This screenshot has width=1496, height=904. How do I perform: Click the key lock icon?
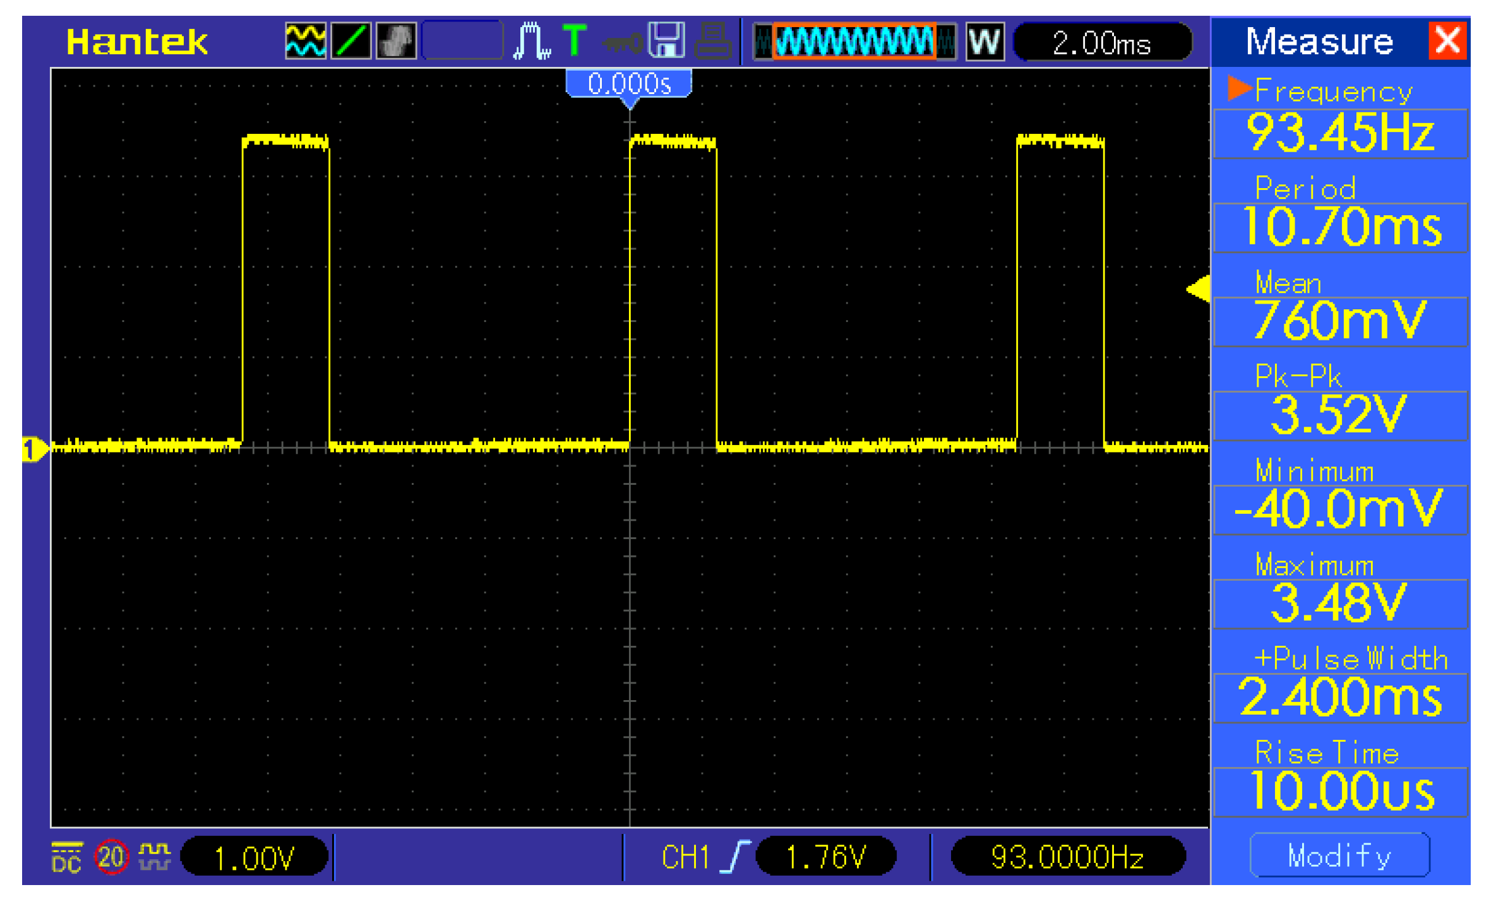click(x=621, y=44)
